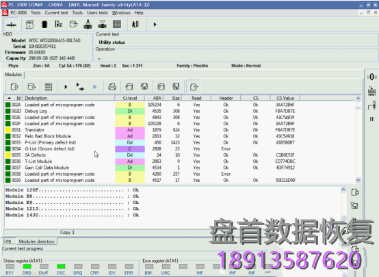Select the G-List (Grown defect list) row

pos(179,148)
